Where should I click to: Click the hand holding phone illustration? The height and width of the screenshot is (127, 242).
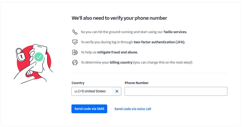[x=34, y=64]
